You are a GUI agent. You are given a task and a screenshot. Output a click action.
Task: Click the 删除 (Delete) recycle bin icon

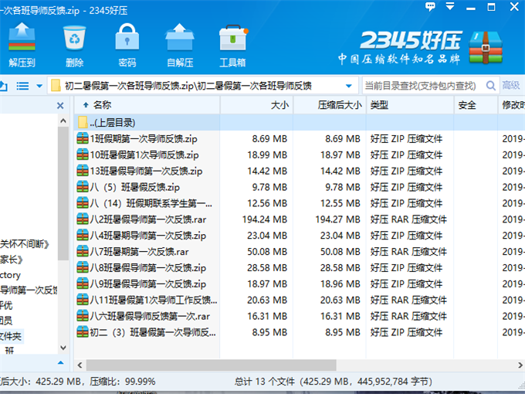coord(75,45)
